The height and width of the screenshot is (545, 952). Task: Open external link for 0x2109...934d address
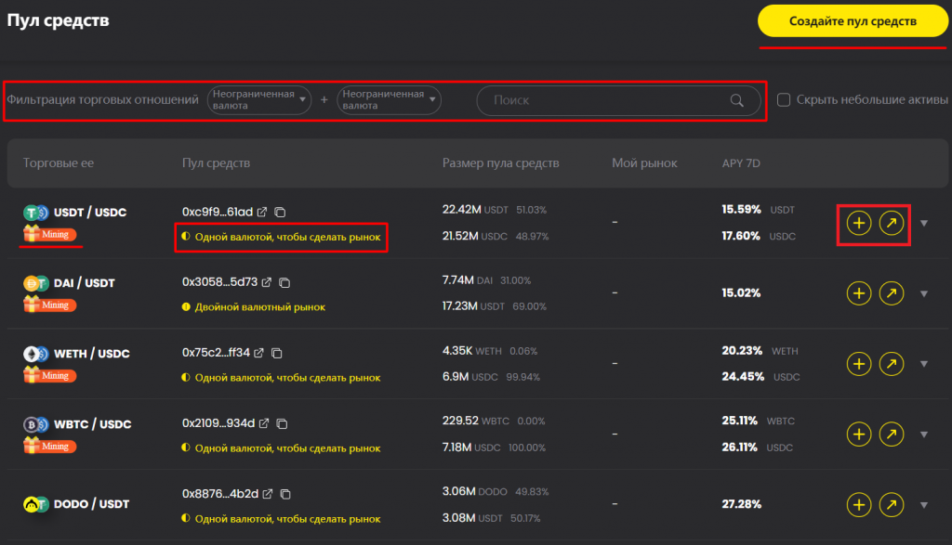click(264, 423)
